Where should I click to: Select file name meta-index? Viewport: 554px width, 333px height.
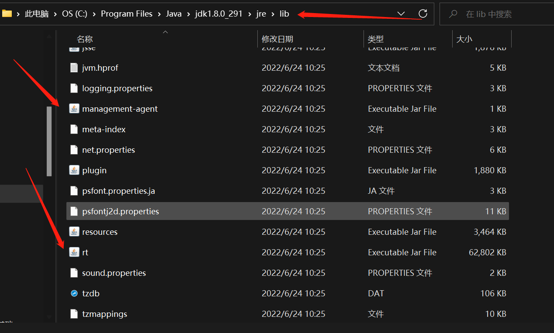coord(104,129)
